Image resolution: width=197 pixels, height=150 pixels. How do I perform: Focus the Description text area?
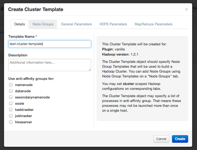click(x=50, y=65)
